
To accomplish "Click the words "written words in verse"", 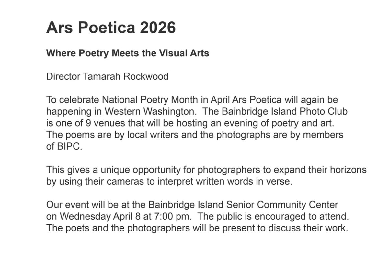I will click(x=240, y=181).
